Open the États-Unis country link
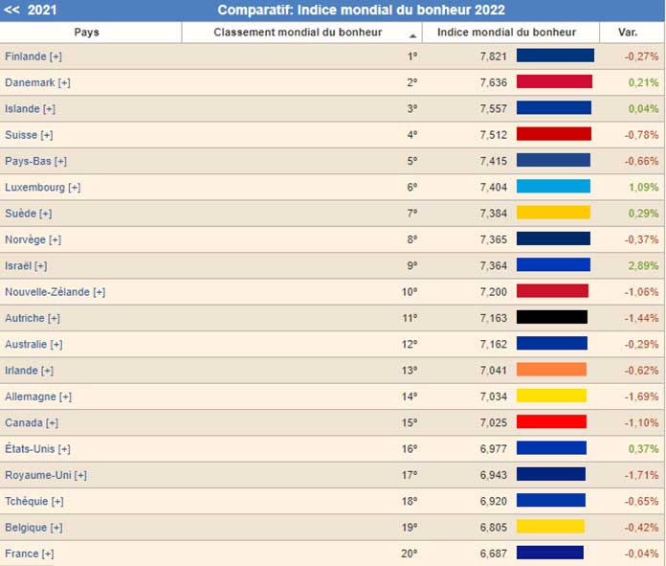Image resolution: width=666 pixels, height=566 pixels. pos(30,448)
